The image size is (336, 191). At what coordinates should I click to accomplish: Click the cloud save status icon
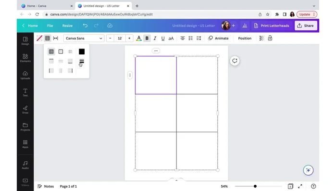point(110,25)
